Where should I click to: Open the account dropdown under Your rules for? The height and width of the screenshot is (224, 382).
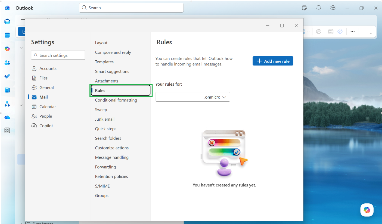click(193, 97)
